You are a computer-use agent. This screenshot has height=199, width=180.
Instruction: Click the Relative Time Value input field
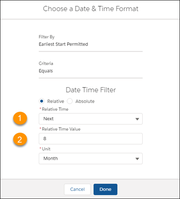(x=90, y=139)
